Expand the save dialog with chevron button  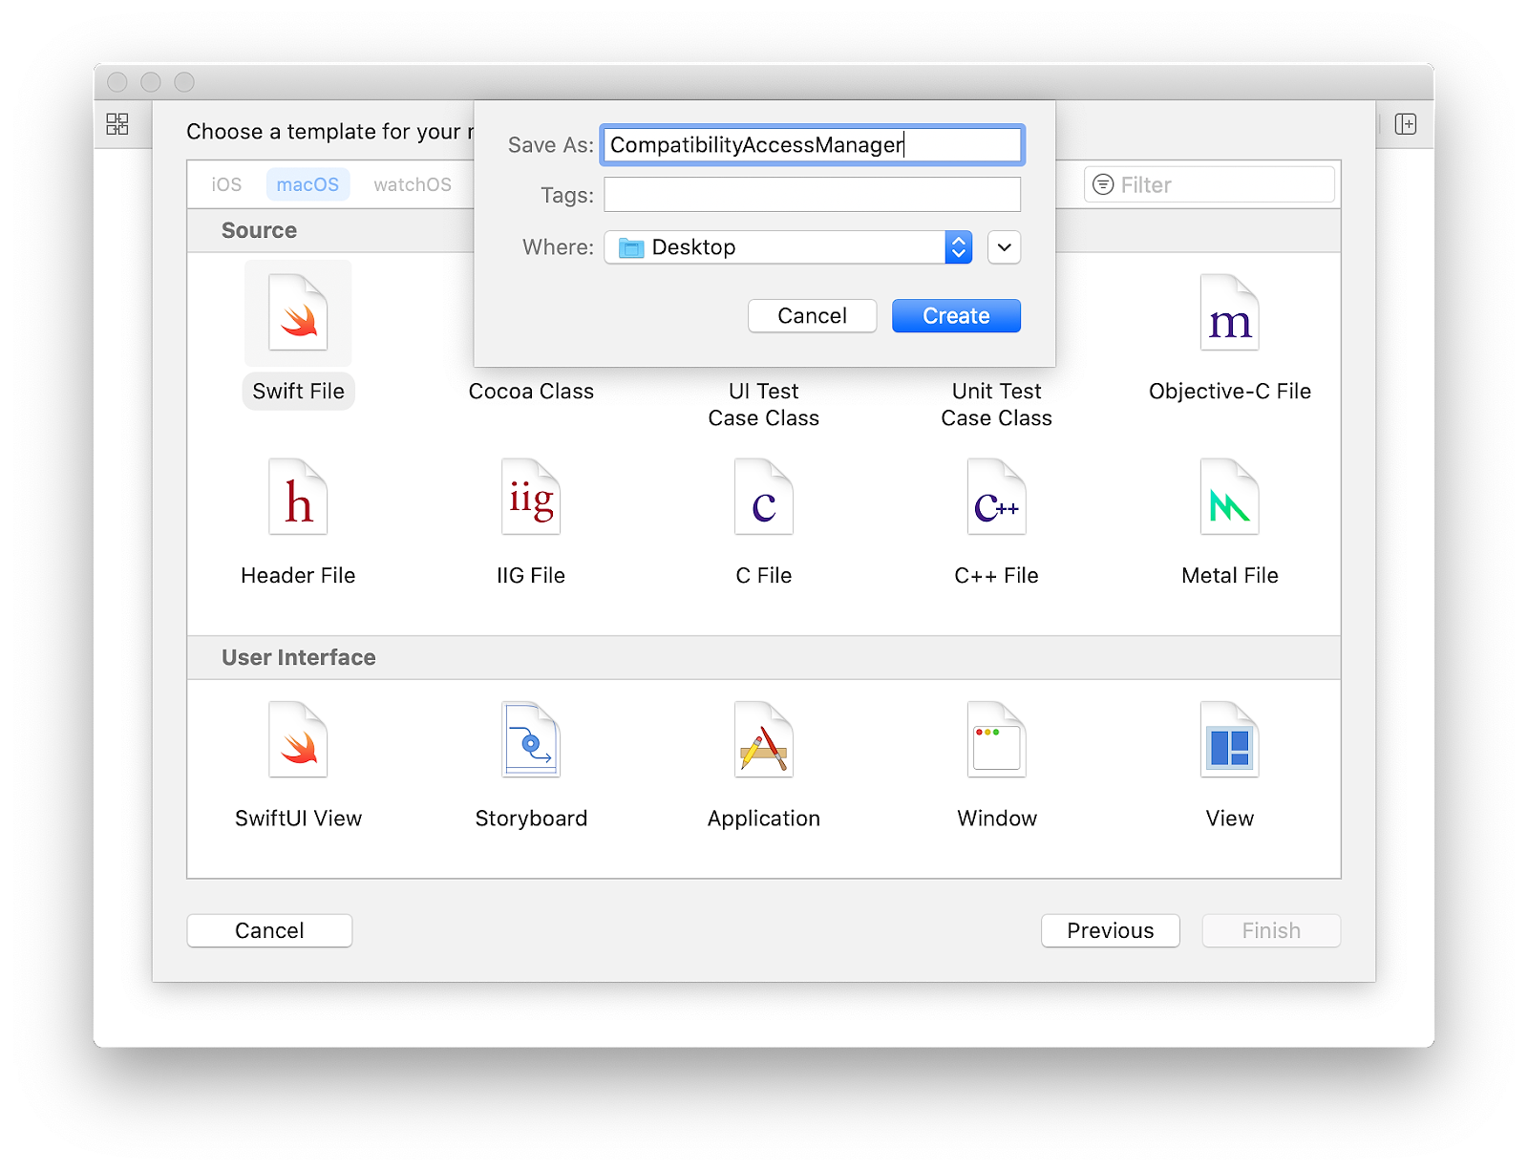[1004, 247]
